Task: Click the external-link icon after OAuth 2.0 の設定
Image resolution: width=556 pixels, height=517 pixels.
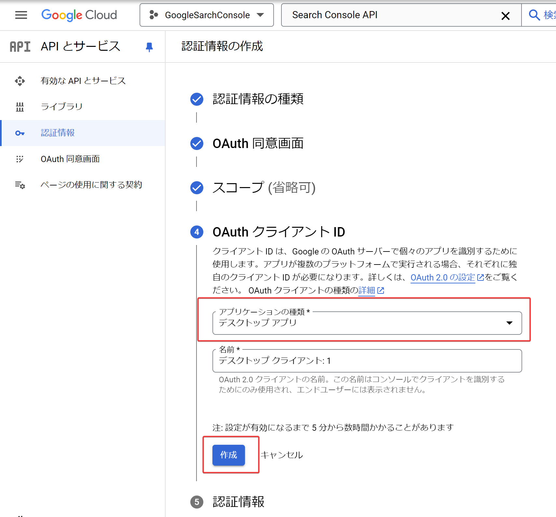Action: [x=480, y=278]
